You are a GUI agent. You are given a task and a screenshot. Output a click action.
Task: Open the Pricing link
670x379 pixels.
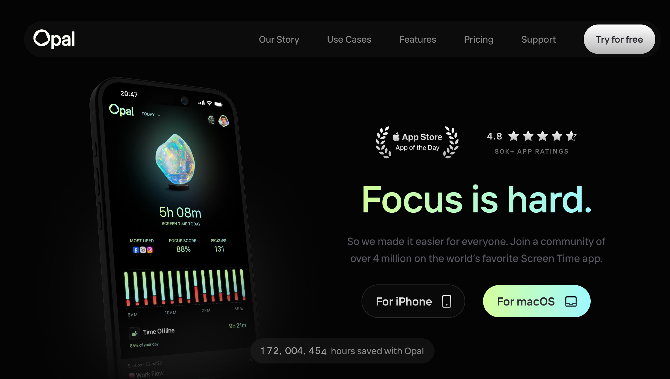coord(479,39)
